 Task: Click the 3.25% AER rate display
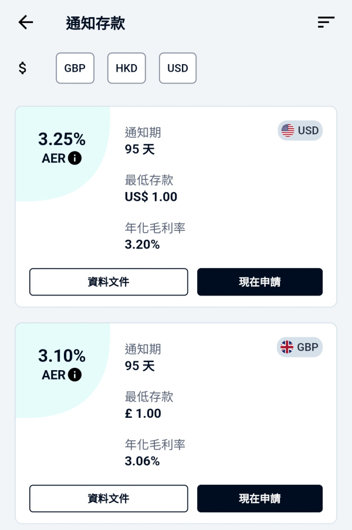coord(61,140)
